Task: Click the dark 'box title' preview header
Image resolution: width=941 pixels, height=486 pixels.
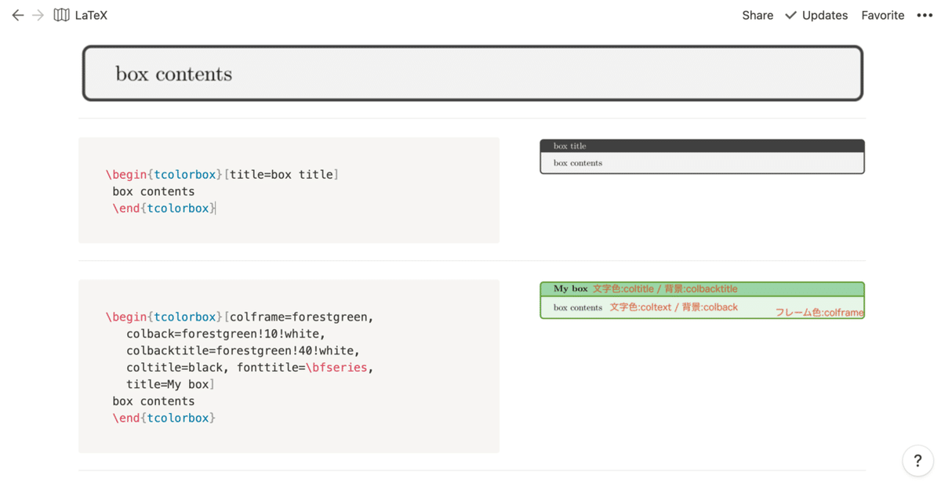Action: [702, 146]
